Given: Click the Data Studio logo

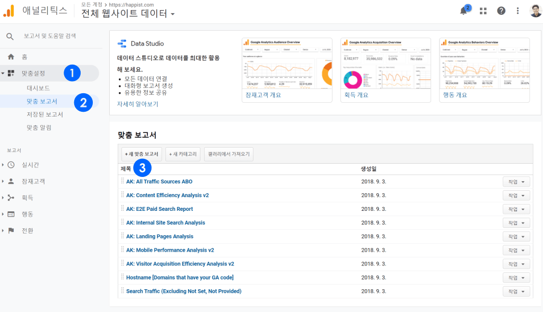Looking at the screenshot, I should 123,43.
